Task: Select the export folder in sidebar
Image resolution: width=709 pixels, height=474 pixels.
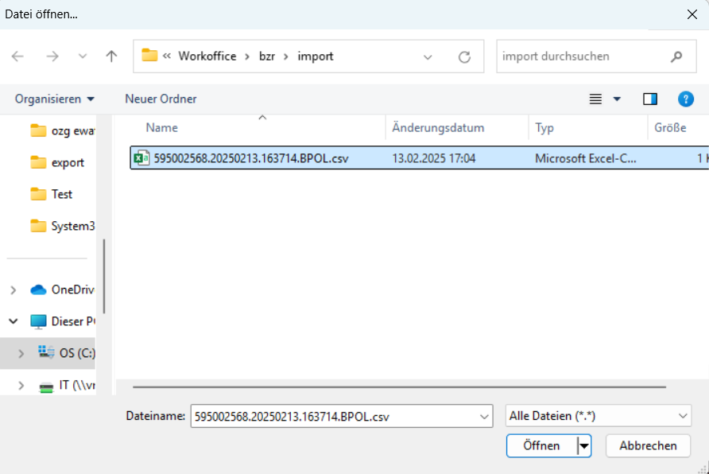Action: (x=68, y=162)
